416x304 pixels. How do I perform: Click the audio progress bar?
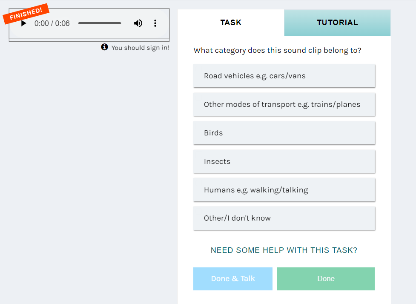point(100,23)
